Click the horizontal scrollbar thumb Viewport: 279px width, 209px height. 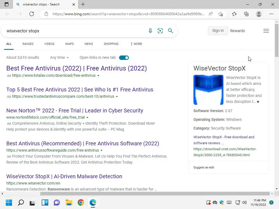[x=155, y=193]
